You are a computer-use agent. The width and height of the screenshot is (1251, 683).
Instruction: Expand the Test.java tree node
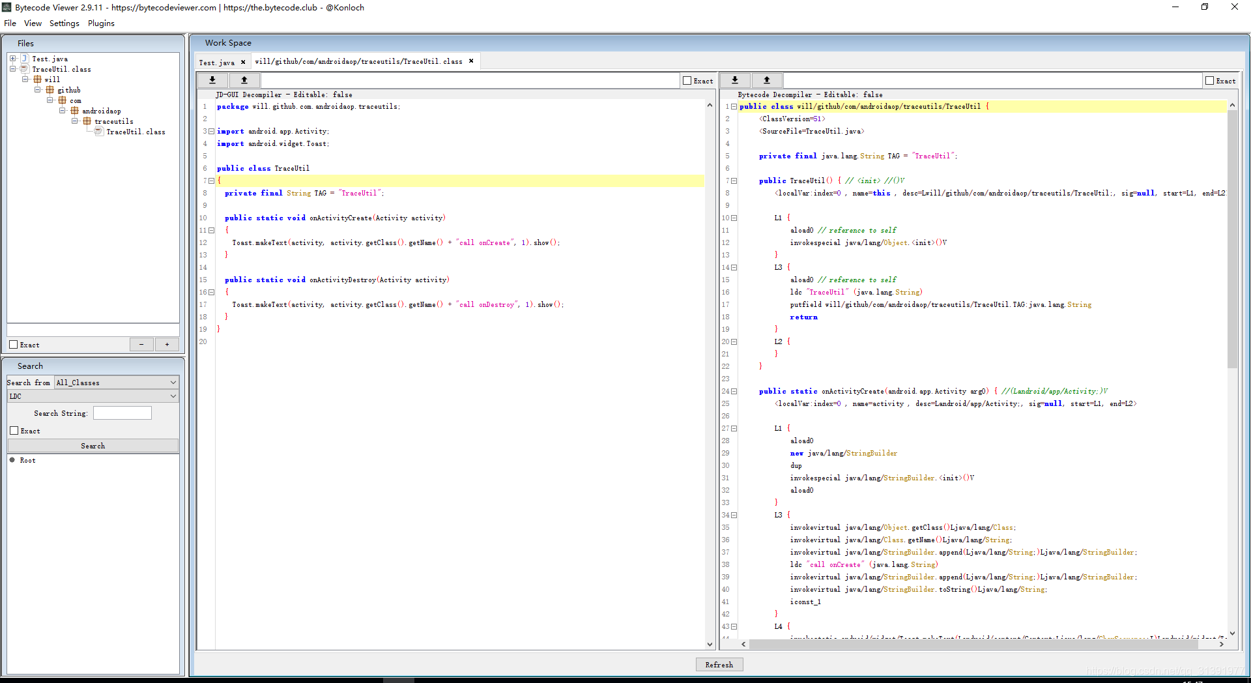(12, 59)
